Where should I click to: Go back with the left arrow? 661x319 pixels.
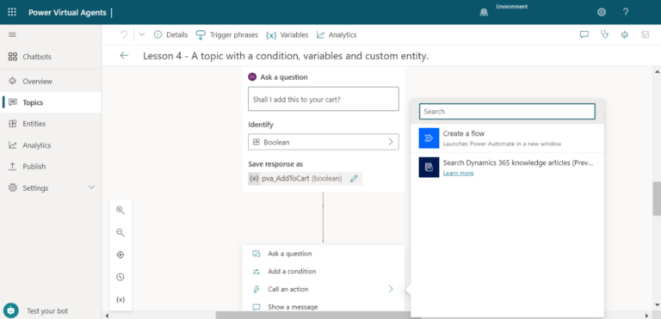point(124,56)
